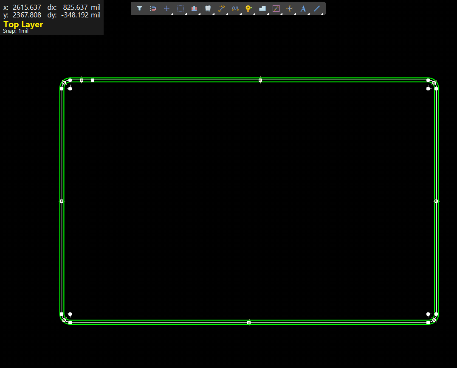Open the Selection Filter funnel icon
457x368 pixels.
(139, 8)
